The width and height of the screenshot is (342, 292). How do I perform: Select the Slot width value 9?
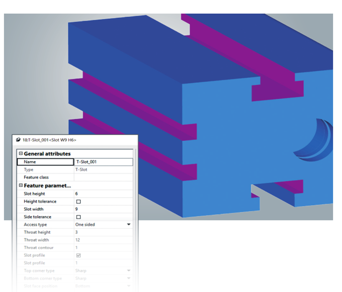pos(77,209)
